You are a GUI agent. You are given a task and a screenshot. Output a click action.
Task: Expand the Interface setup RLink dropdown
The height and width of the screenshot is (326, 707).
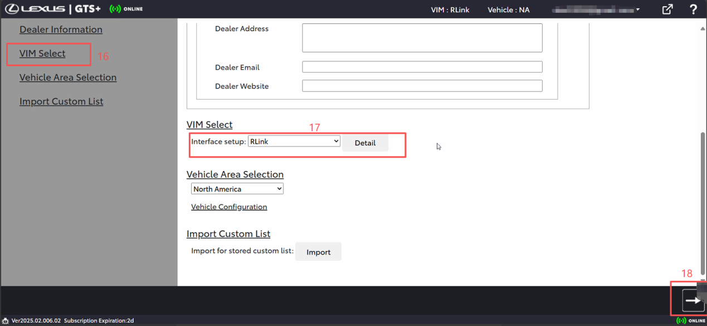pos(294,142)
